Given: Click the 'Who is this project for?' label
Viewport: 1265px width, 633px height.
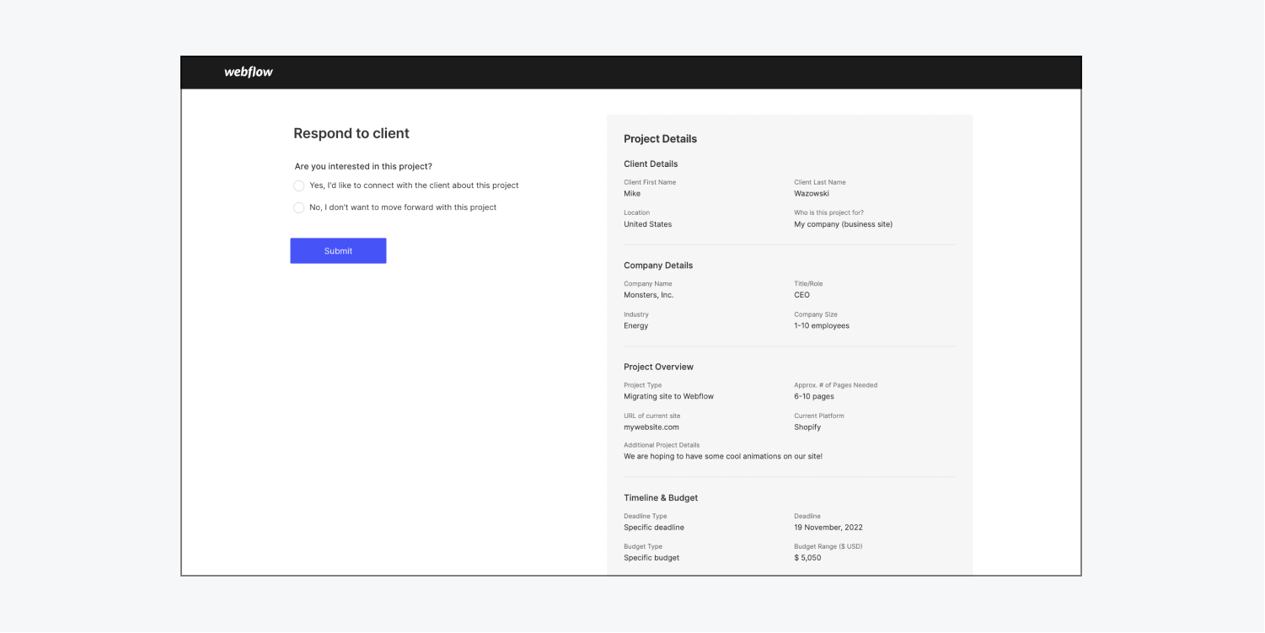Looking at the screenshot, I should [x=828, y=212].
